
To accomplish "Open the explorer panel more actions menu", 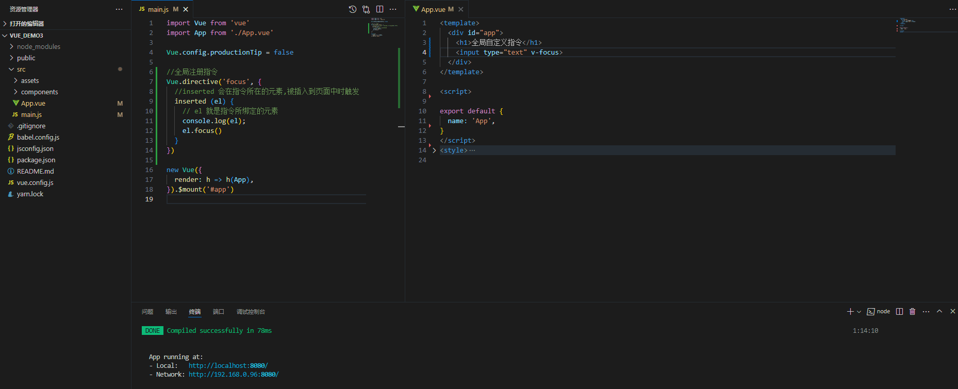I will point(119,9).
